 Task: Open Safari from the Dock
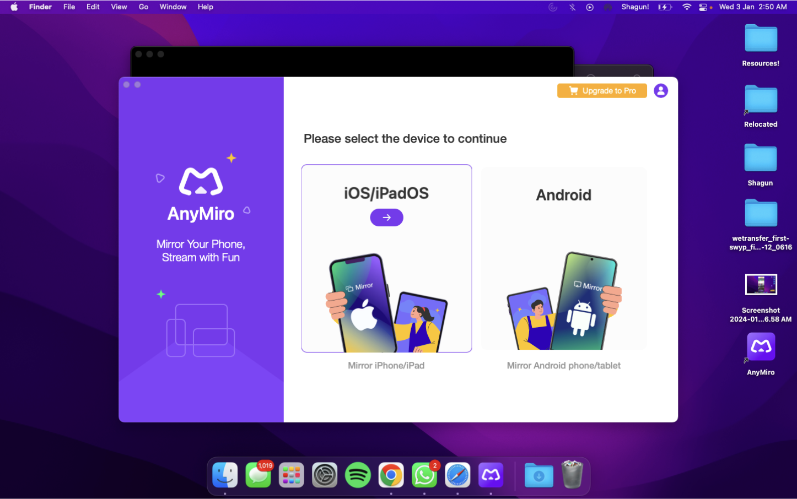(457, 475)
